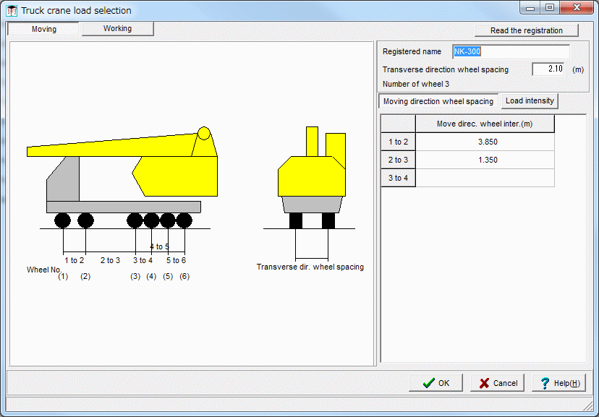Minimize the Truck crane load selection window
The width and height of the screenshot is (599, 417).
tap(530, 8)
